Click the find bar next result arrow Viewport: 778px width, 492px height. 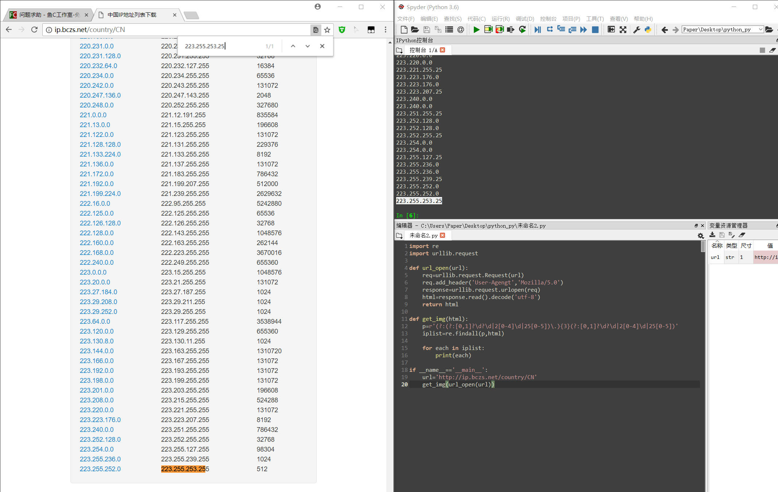click(x=307, y=46)
